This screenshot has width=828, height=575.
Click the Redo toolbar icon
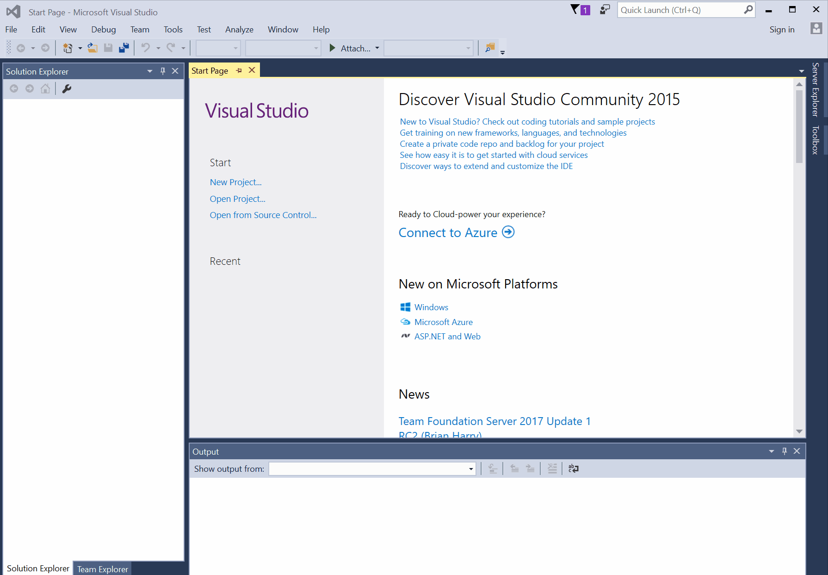(171, 48)
